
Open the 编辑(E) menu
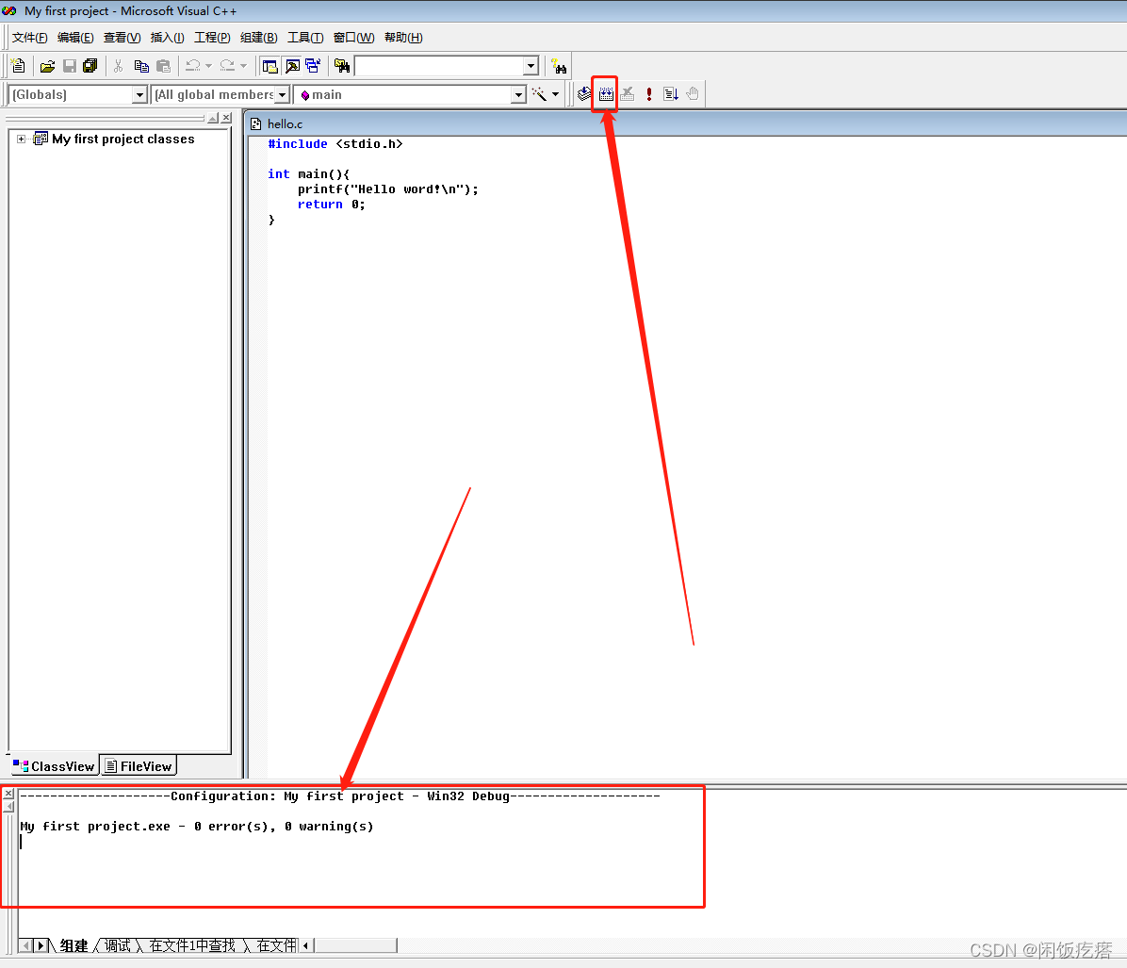tap(75, 38)
